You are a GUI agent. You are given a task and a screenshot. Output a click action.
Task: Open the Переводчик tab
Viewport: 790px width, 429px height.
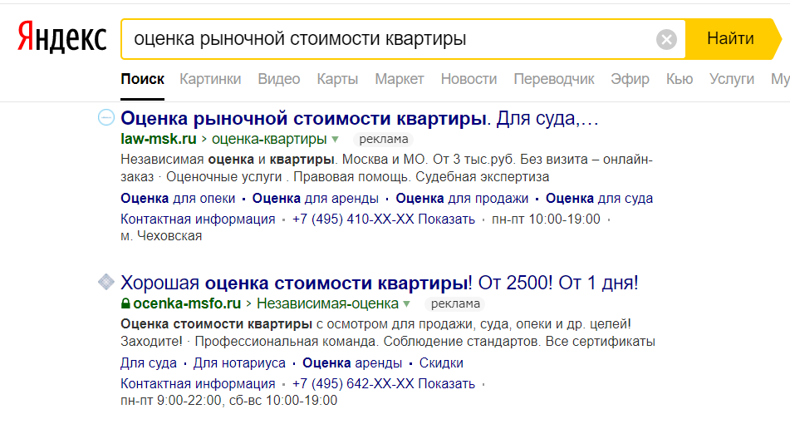click(x=554, y=79)
